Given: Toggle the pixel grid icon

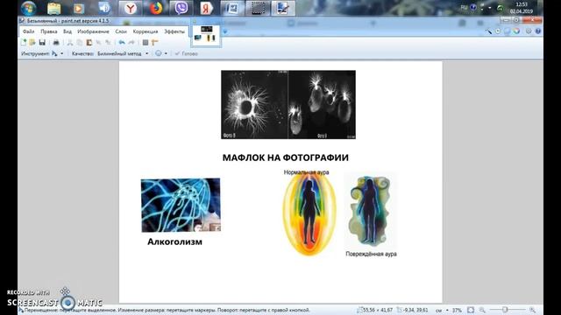Looking at the screenshot, I should [x=146, y=43].
